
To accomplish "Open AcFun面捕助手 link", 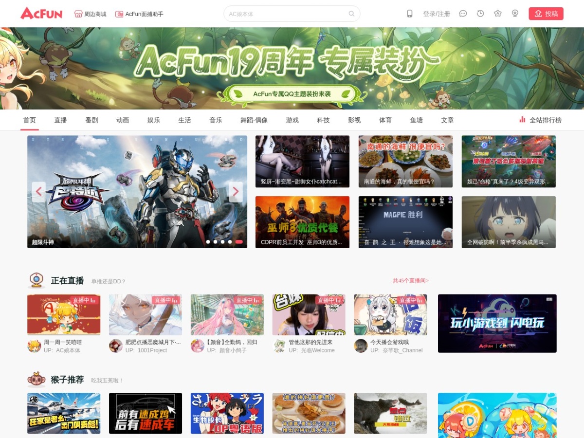I will pos(139,14).
